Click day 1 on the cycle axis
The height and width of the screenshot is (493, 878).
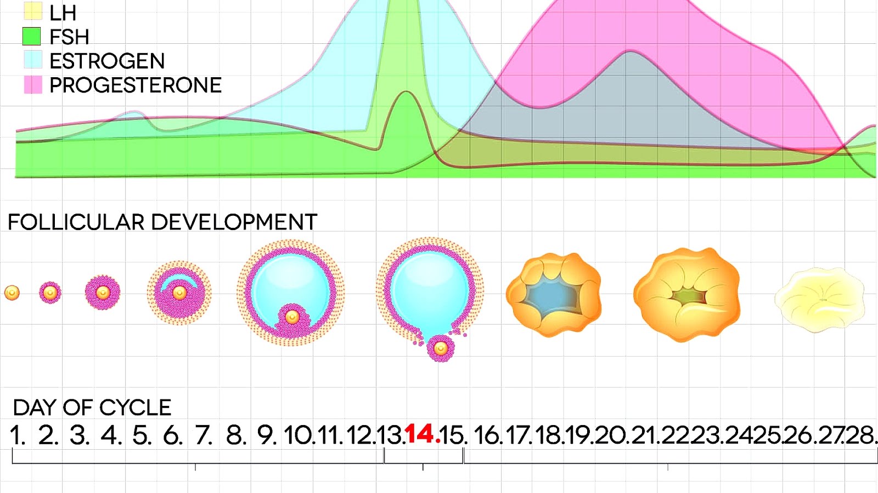(x=18, y=435)
